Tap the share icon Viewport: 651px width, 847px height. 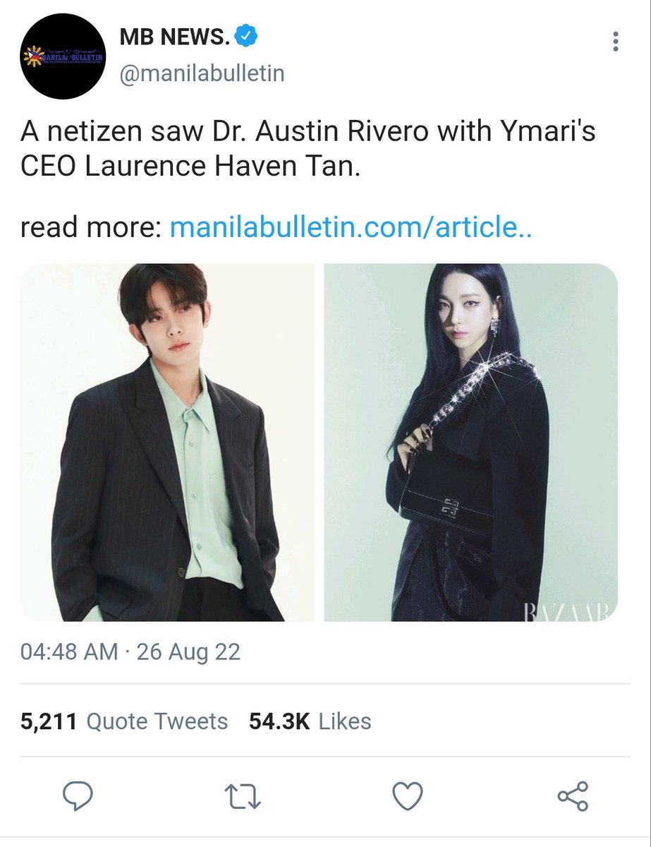[573, 796]
